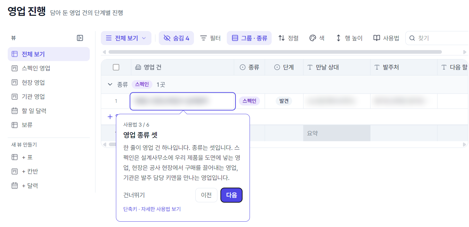Click the 종류 column header
The image size is (469, 227).
[249, 67]
